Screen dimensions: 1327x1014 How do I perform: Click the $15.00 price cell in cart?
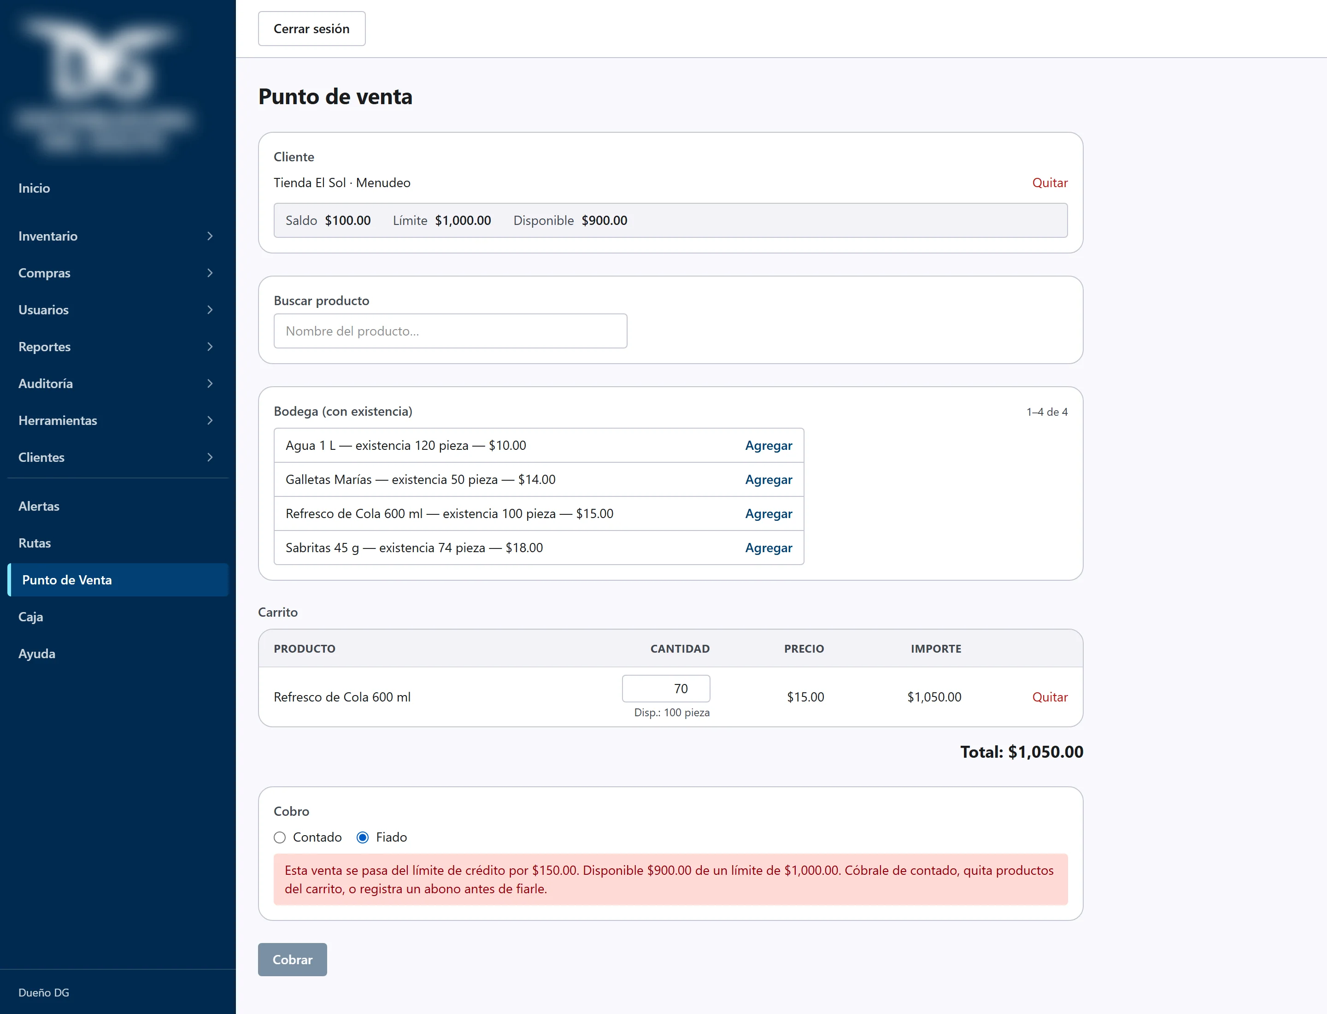pos(805,696)
